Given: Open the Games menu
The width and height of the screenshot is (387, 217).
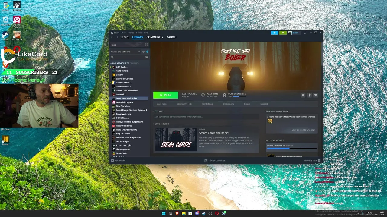Looking at the screenshot, I should 139,33.
